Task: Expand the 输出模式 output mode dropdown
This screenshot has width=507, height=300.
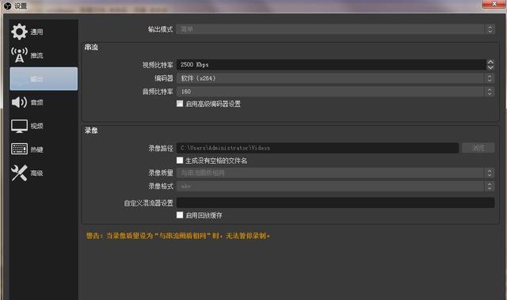Action: click(335, 29)
